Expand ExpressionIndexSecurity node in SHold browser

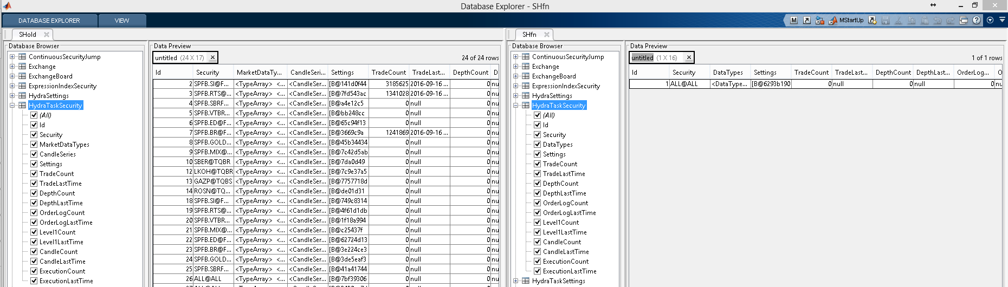[12, 86]
